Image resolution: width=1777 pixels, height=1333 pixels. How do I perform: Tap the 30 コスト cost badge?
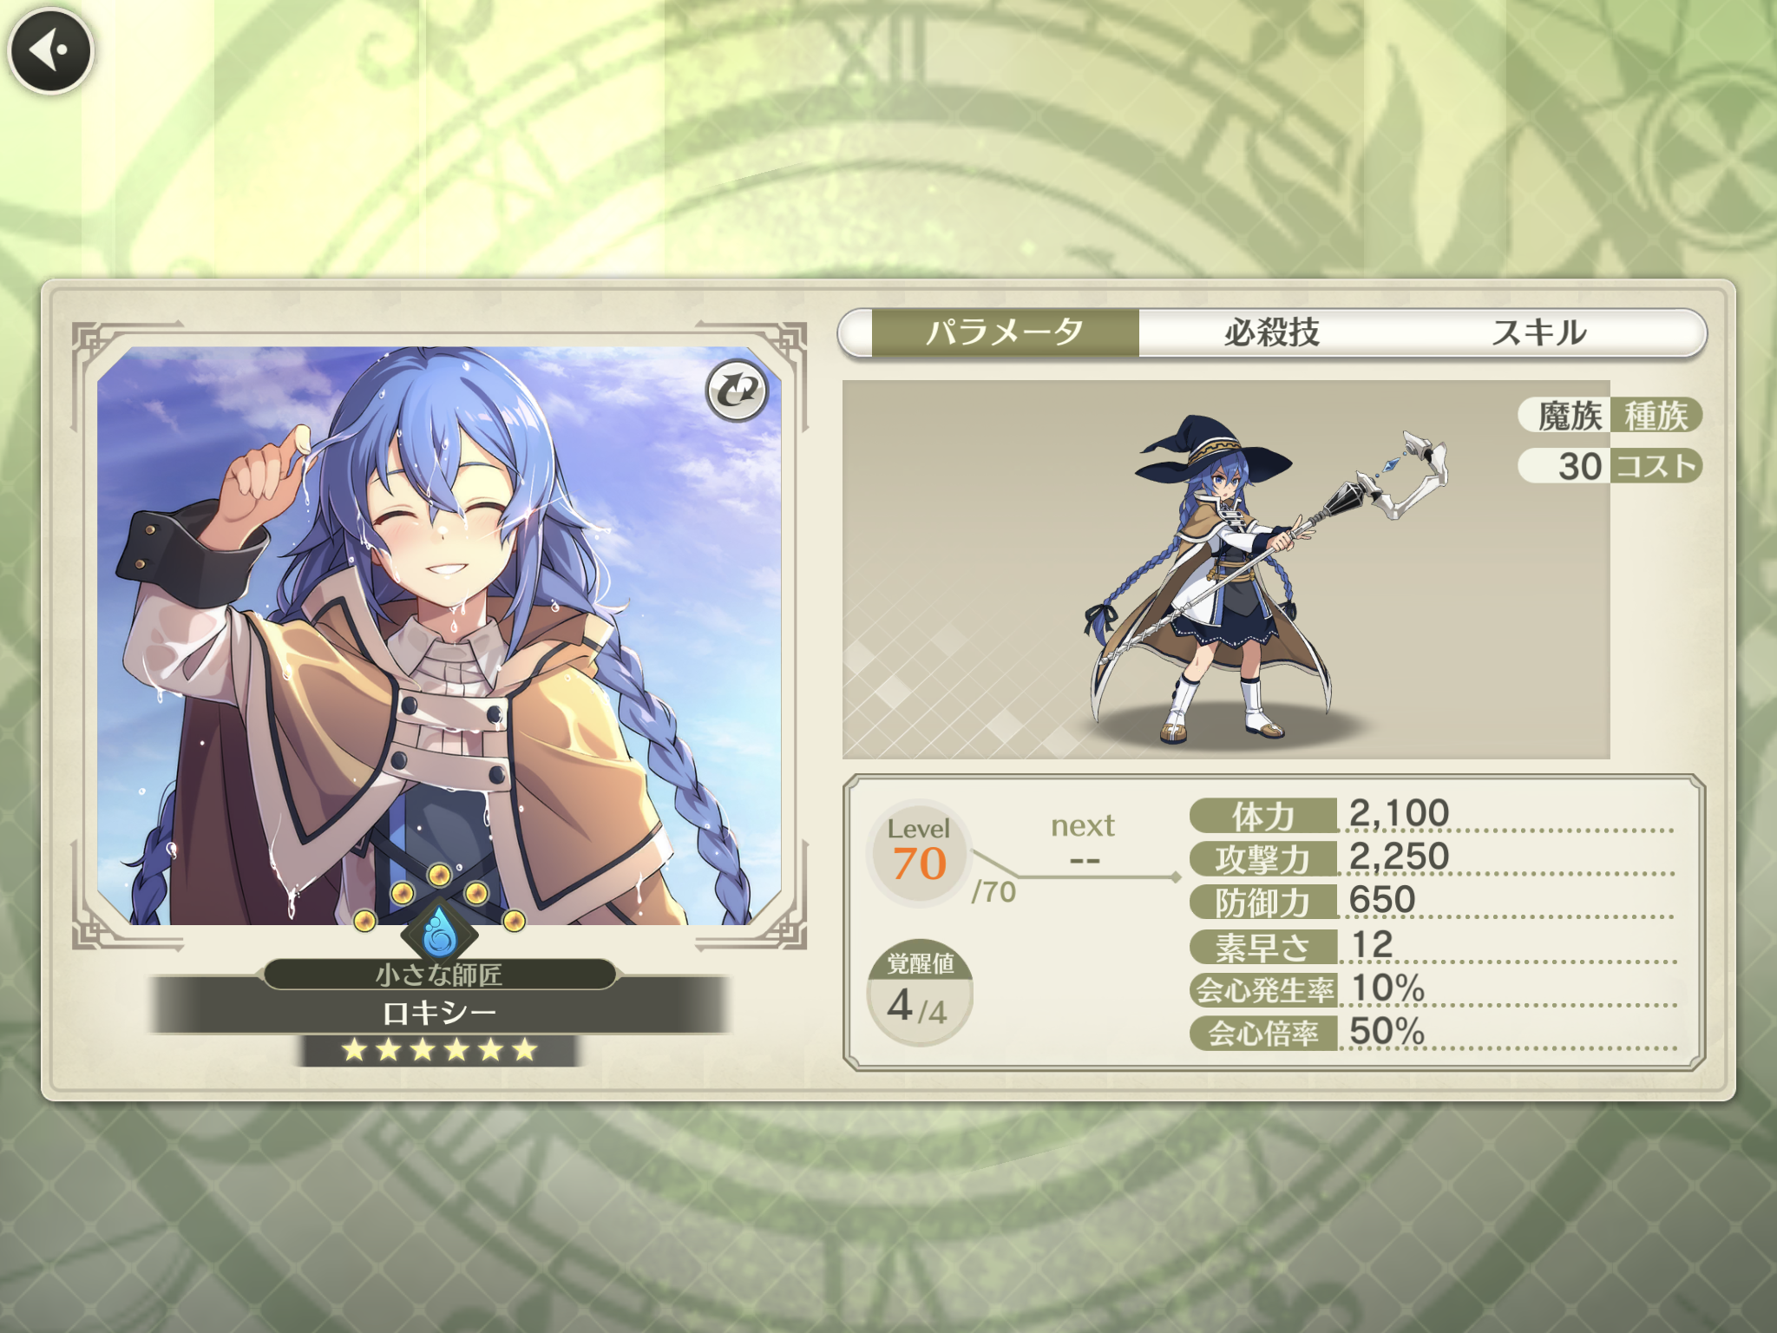click(x=1610, y=465)
